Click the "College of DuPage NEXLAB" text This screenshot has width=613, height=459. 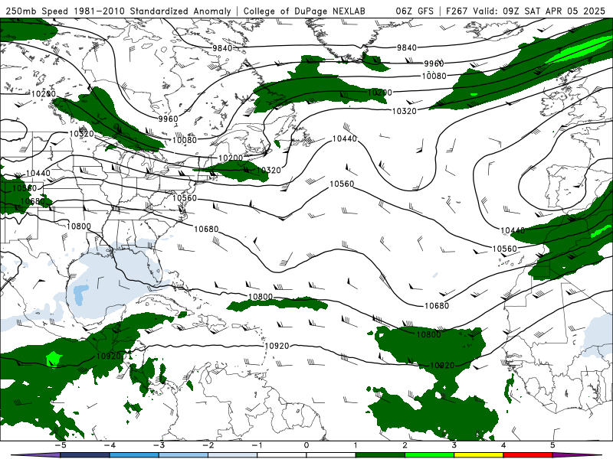304,11
